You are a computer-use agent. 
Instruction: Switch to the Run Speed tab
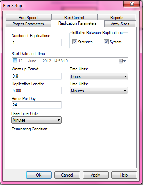coord(28,18)
